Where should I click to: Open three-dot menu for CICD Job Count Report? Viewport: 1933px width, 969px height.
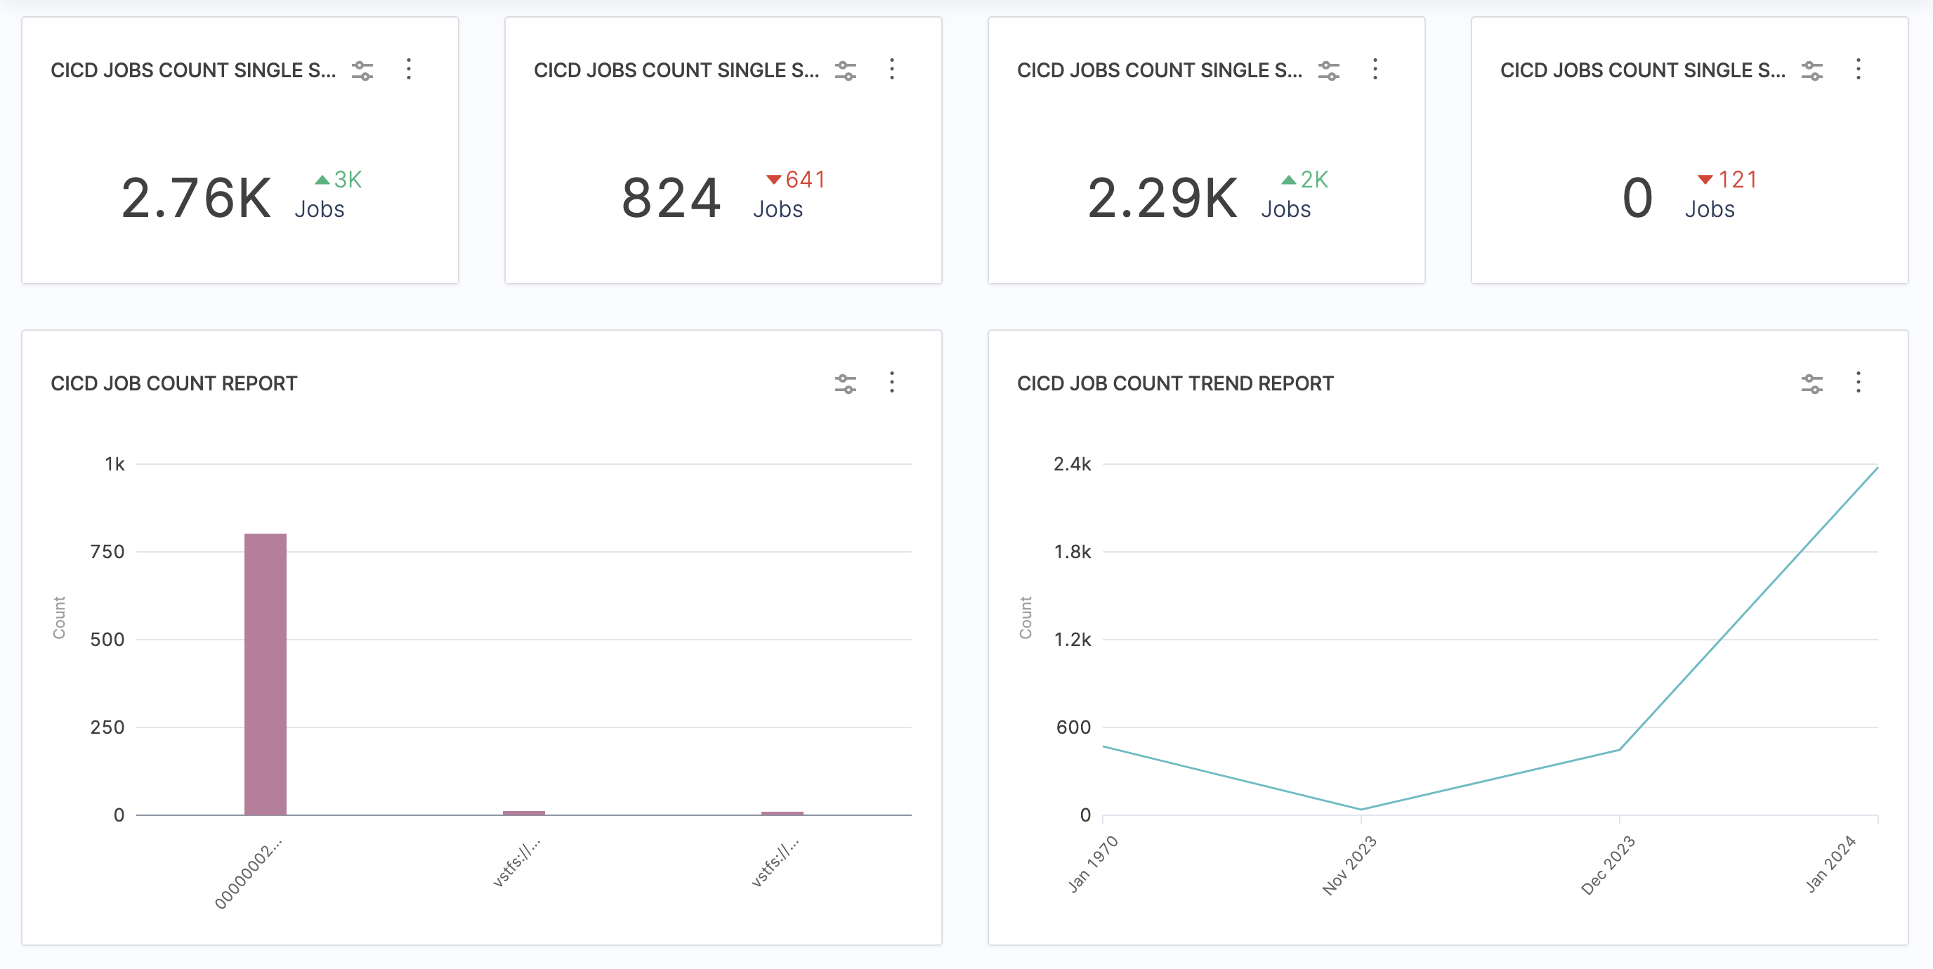[891, 383]
